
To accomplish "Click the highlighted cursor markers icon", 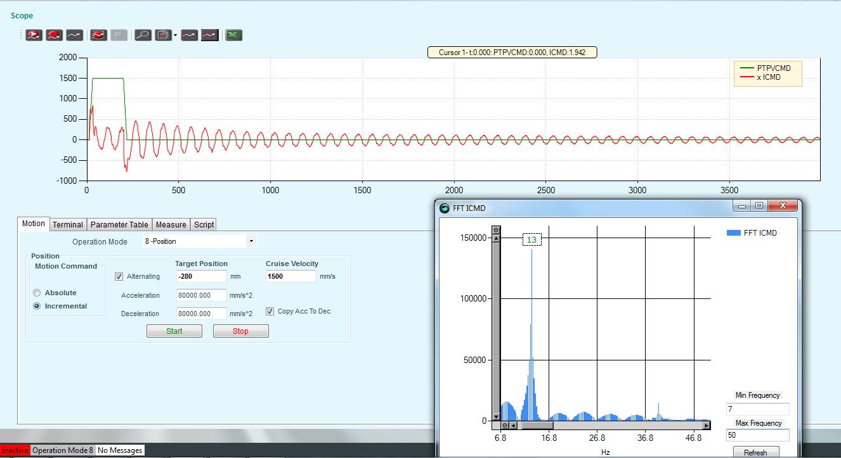I will point(210,35).
